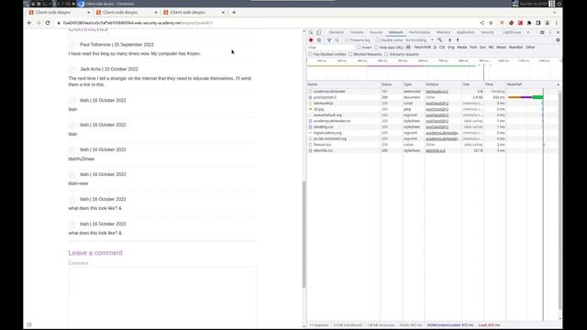Click the browser address bar URL
Viewport: 587px width, 330px height.
[x=138, y=23]
